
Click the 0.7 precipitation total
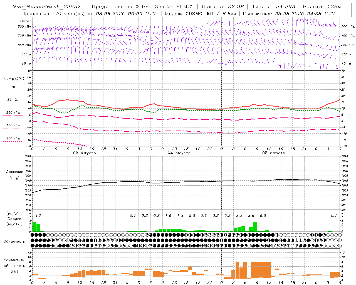coord(204,215)
